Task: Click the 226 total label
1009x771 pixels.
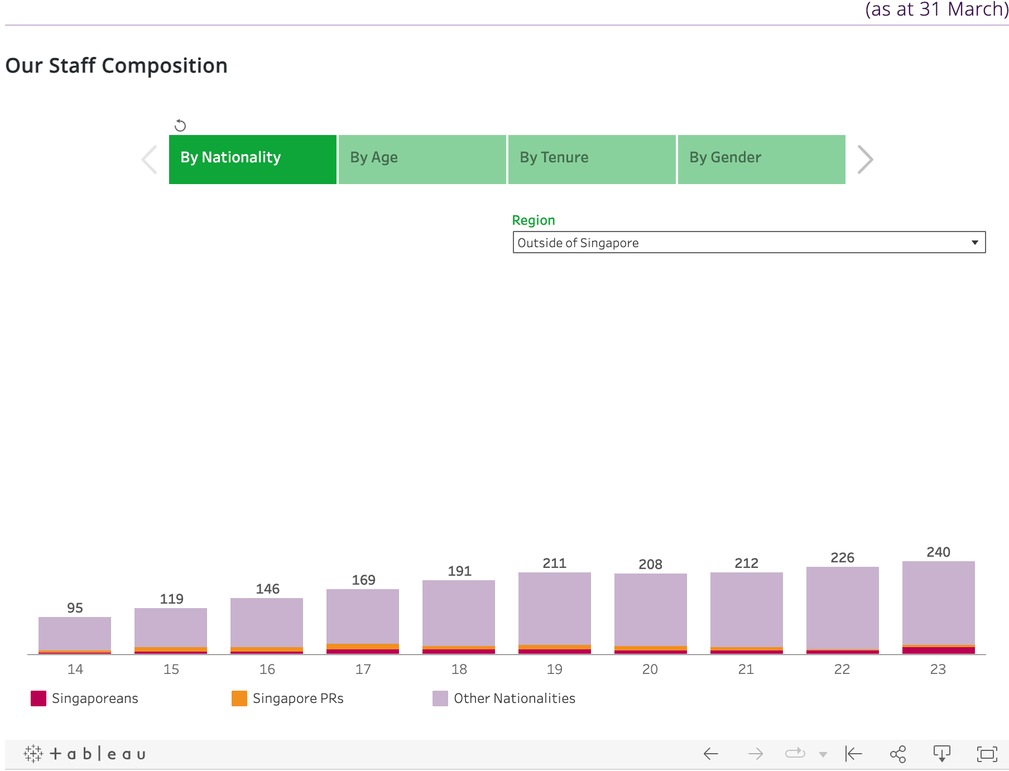Action: pos(843,558)
